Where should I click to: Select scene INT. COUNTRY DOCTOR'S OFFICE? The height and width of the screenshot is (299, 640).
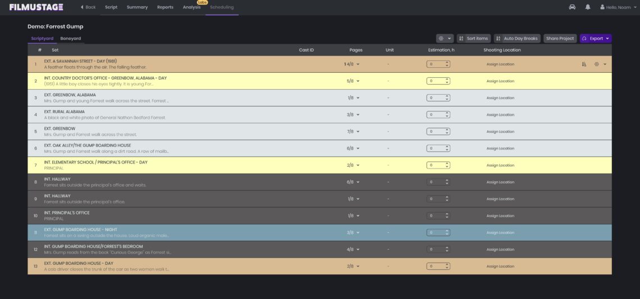[x=319, y=81]
